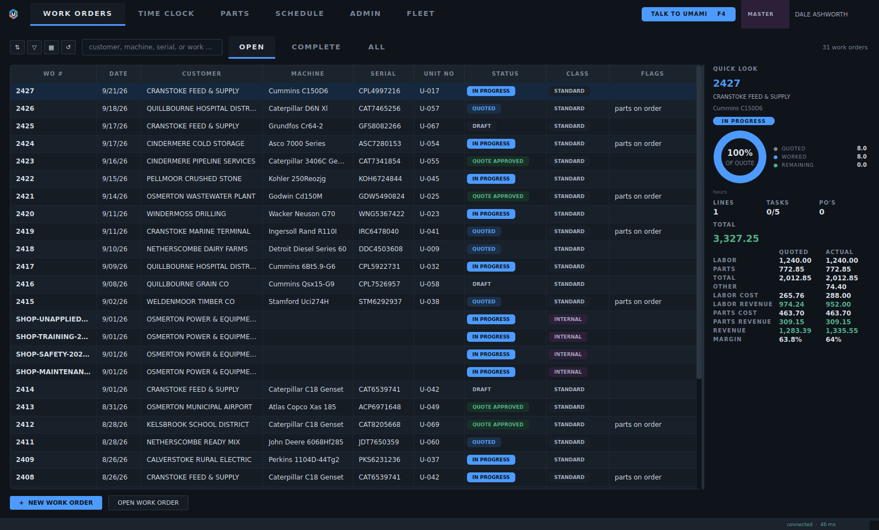Click Talk to Umami button
The width and height of the screenshot is (879, 530).
(688, 14)
